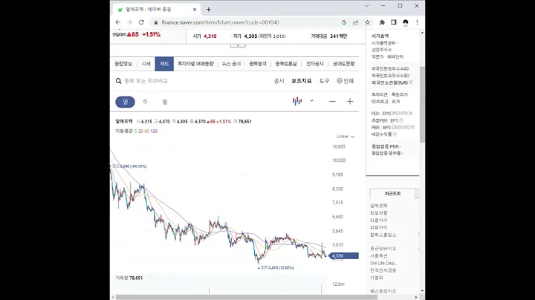Viewport: 535px width, 300px height.
Task: Open 동일업종 등락률 link
Action: click(386, 153)
